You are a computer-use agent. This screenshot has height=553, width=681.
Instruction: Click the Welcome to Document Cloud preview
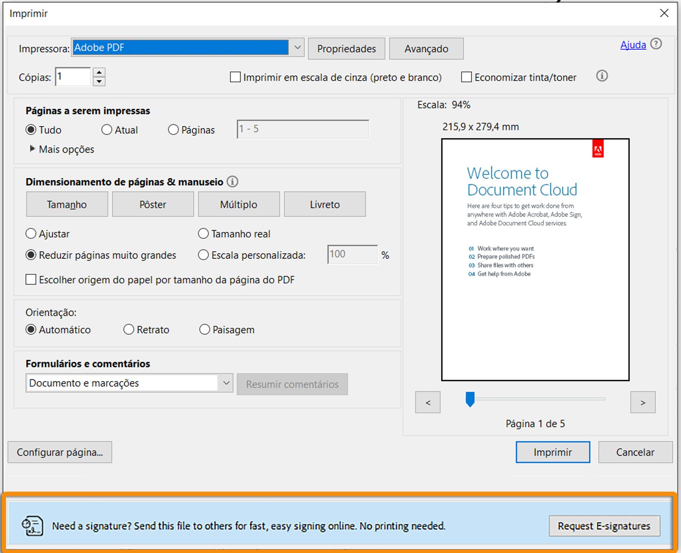[536, 260]
